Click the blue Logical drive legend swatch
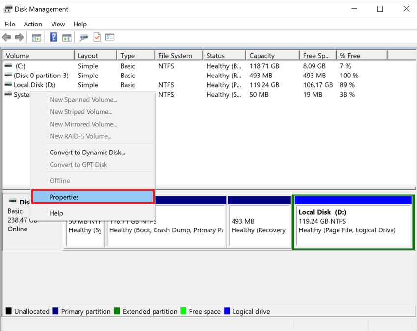Viewport: 417px width, 331px height. [226, 311]
